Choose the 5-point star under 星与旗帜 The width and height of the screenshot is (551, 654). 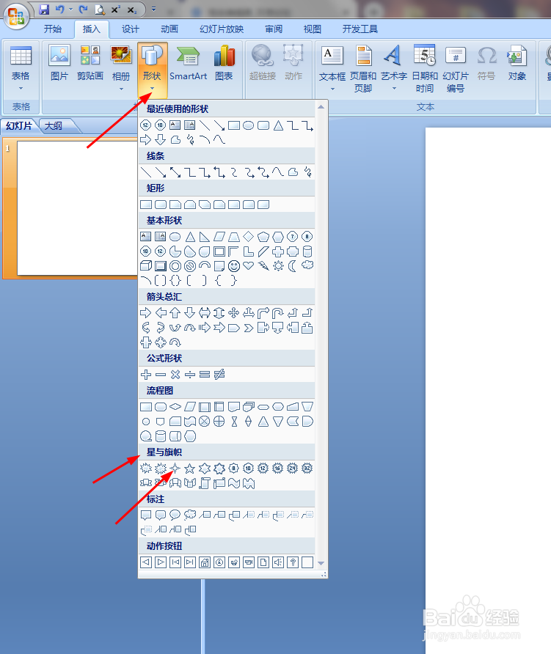pos(190,469)
